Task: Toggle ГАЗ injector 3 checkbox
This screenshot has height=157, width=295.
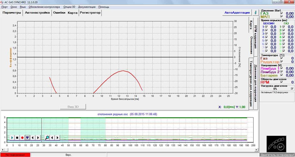Action: pyautogui.click(x=284, y=34)
